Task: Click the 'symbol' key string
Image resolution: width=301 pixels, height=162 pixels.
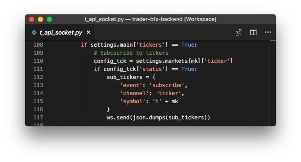Action: click(133, 101)
